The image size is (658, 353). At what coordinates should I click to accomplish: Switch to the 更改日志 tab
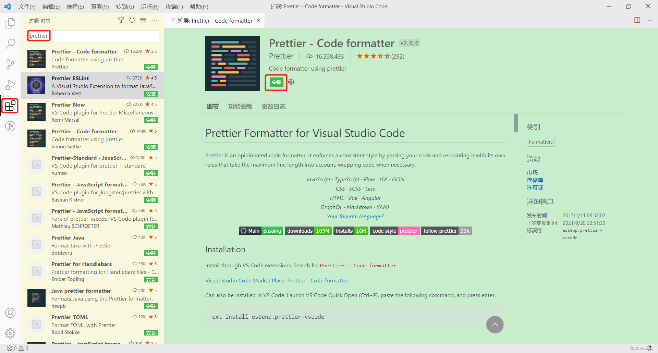coord(273,107)
